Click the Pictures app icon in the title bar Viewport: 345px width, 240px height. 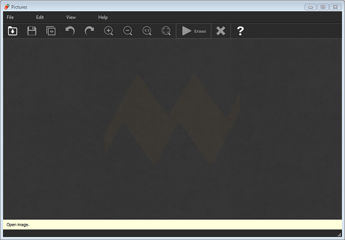(x=7, y=7)
